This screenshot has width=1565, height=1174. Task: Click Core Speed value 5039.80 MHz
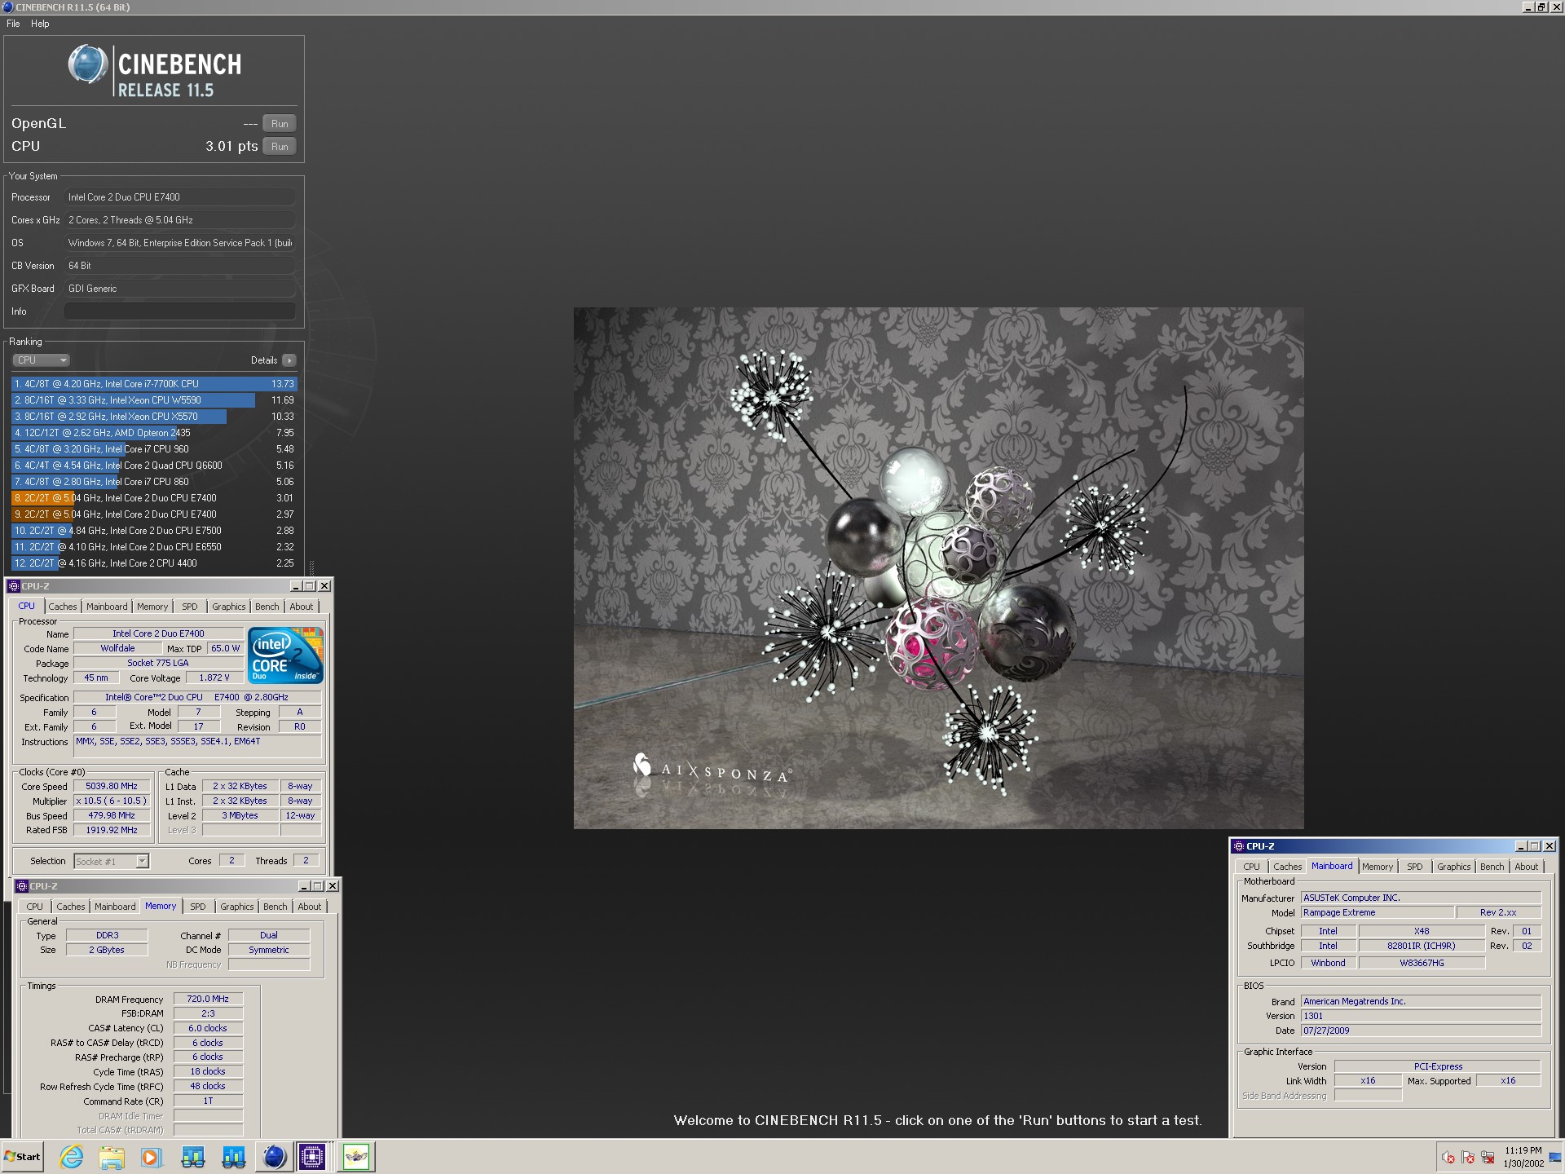coord(111,787)
